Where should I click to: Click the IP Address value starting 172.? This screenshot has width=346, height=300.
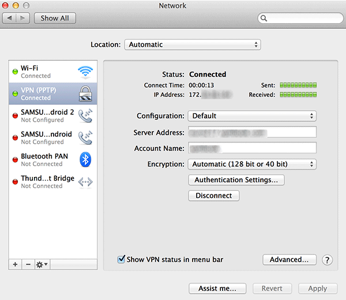pos(210,95)
